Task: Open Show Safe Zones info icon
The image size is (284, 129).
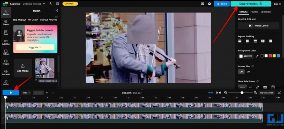Action: [258, 81]
